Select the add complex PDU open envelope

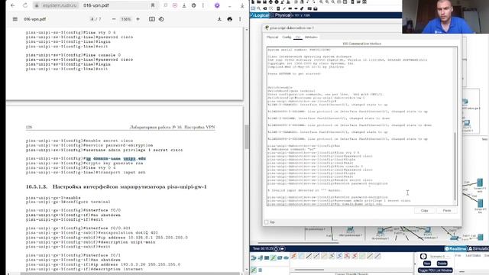(x=316, y=8)
